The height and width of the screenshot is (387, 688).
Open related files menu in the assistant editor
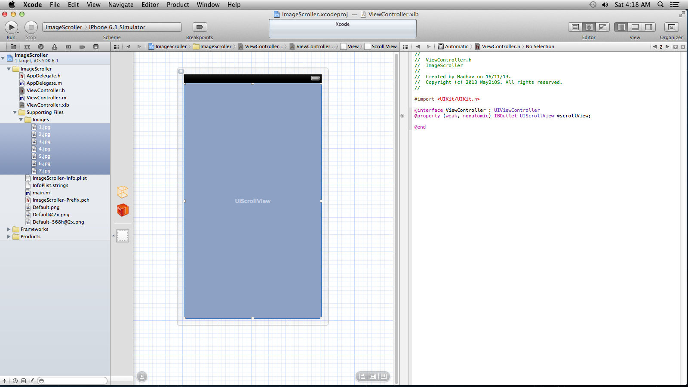click(405, 46)
